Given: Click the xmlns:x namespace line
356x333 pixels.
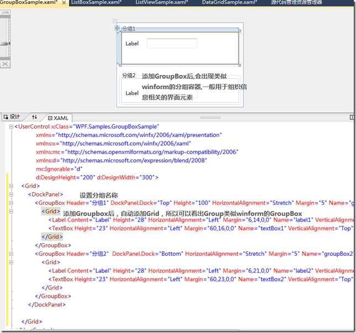Looking at the screenshot, I should [113, 144].
